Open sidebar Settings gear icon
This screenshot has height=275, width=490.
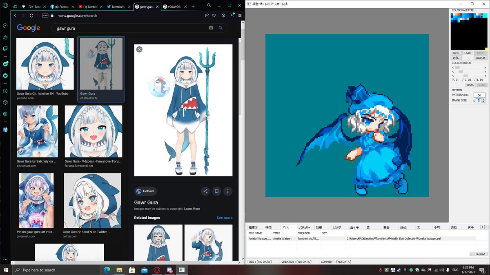click(x=5, y=114)
